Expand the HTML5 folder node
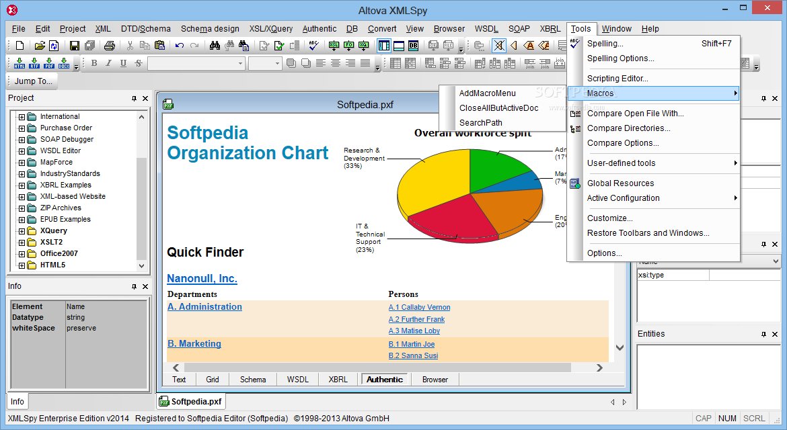787x430 pixels. pos(22,265)
